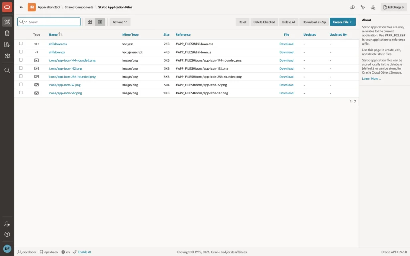Open the DE account avatar
Screen dimensions: 410x256
(7, 249)
